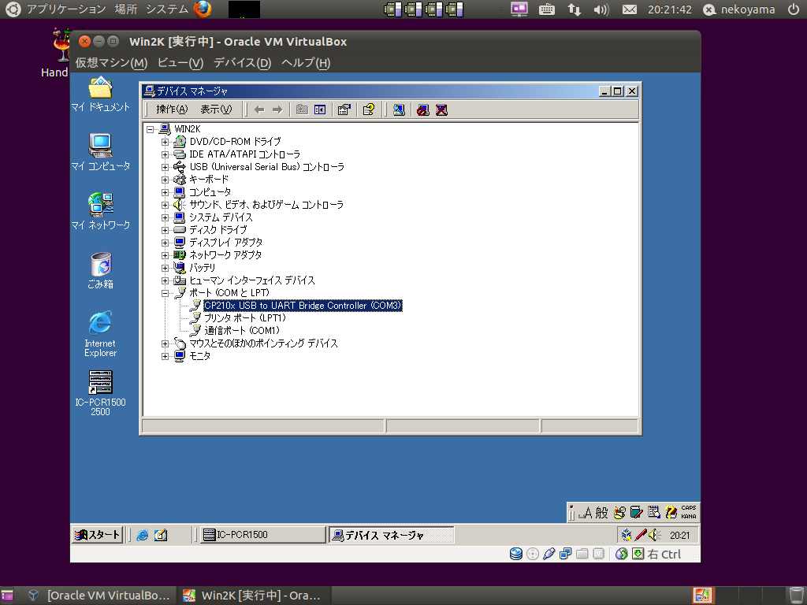807x605 pixels.
Task: Open ビュー(V) VirtualBox menu
Action: coord(180,63)
